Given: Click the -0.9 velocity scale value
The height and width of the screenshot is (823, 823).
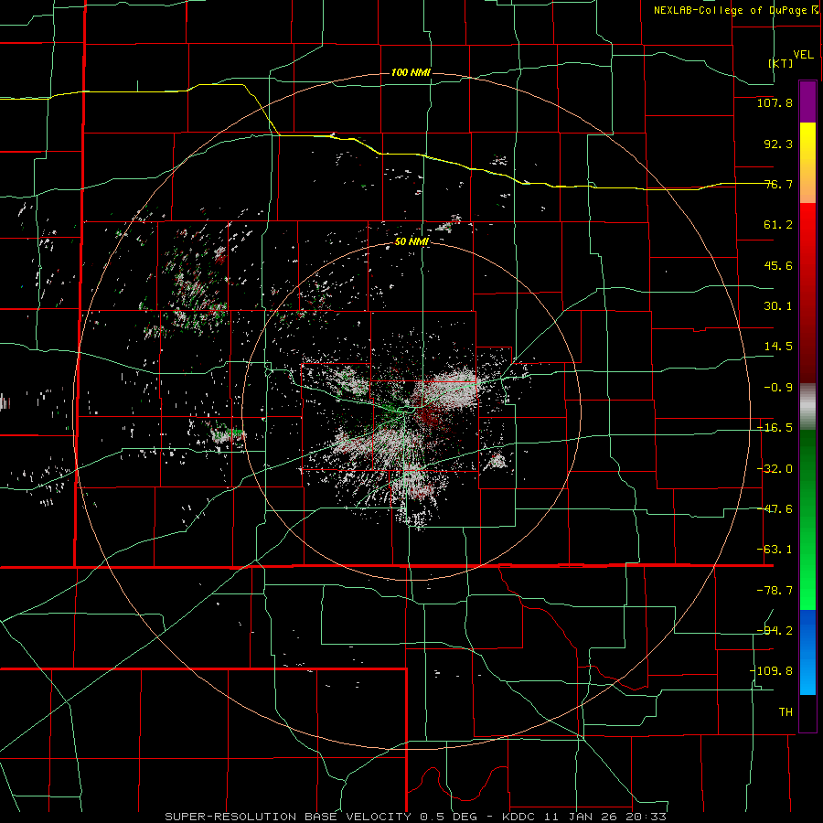Looking at the screenshot, I should click(778, 388).
